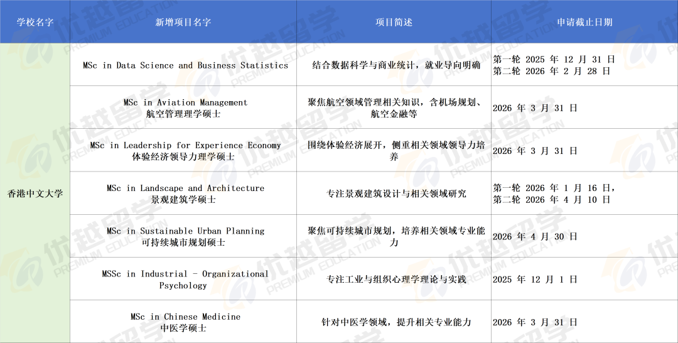Image resolution: width=678 pixels, height=343 pixels.
Task: Select the 专注工业与组织心理学 description cell
Action: pos(396,280)
